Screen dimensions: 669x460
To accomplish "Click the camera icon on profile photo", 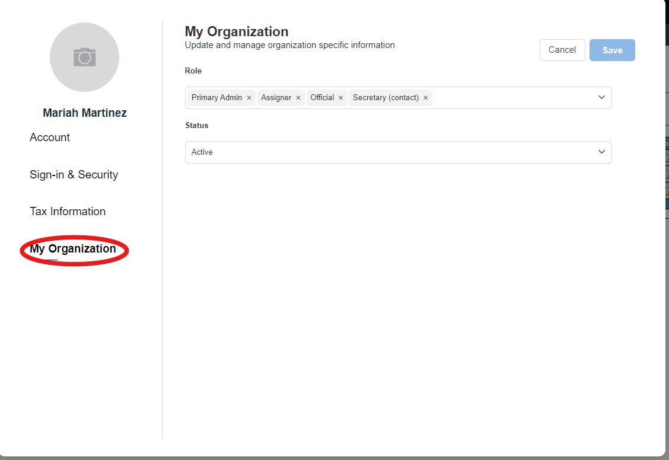I will click(85, 57).
